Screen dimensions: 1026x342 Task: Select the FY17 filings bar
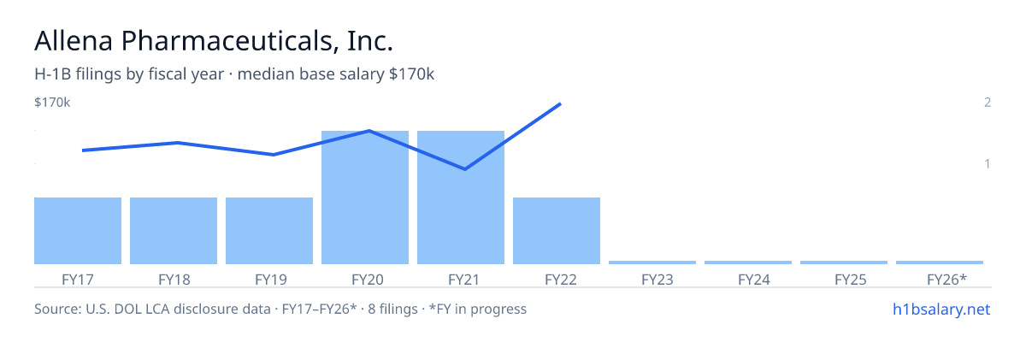coord(78,231)
